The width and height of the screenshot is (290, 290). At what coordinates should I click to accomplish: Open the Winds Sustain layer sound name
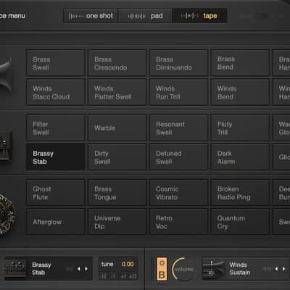point(240,268)
